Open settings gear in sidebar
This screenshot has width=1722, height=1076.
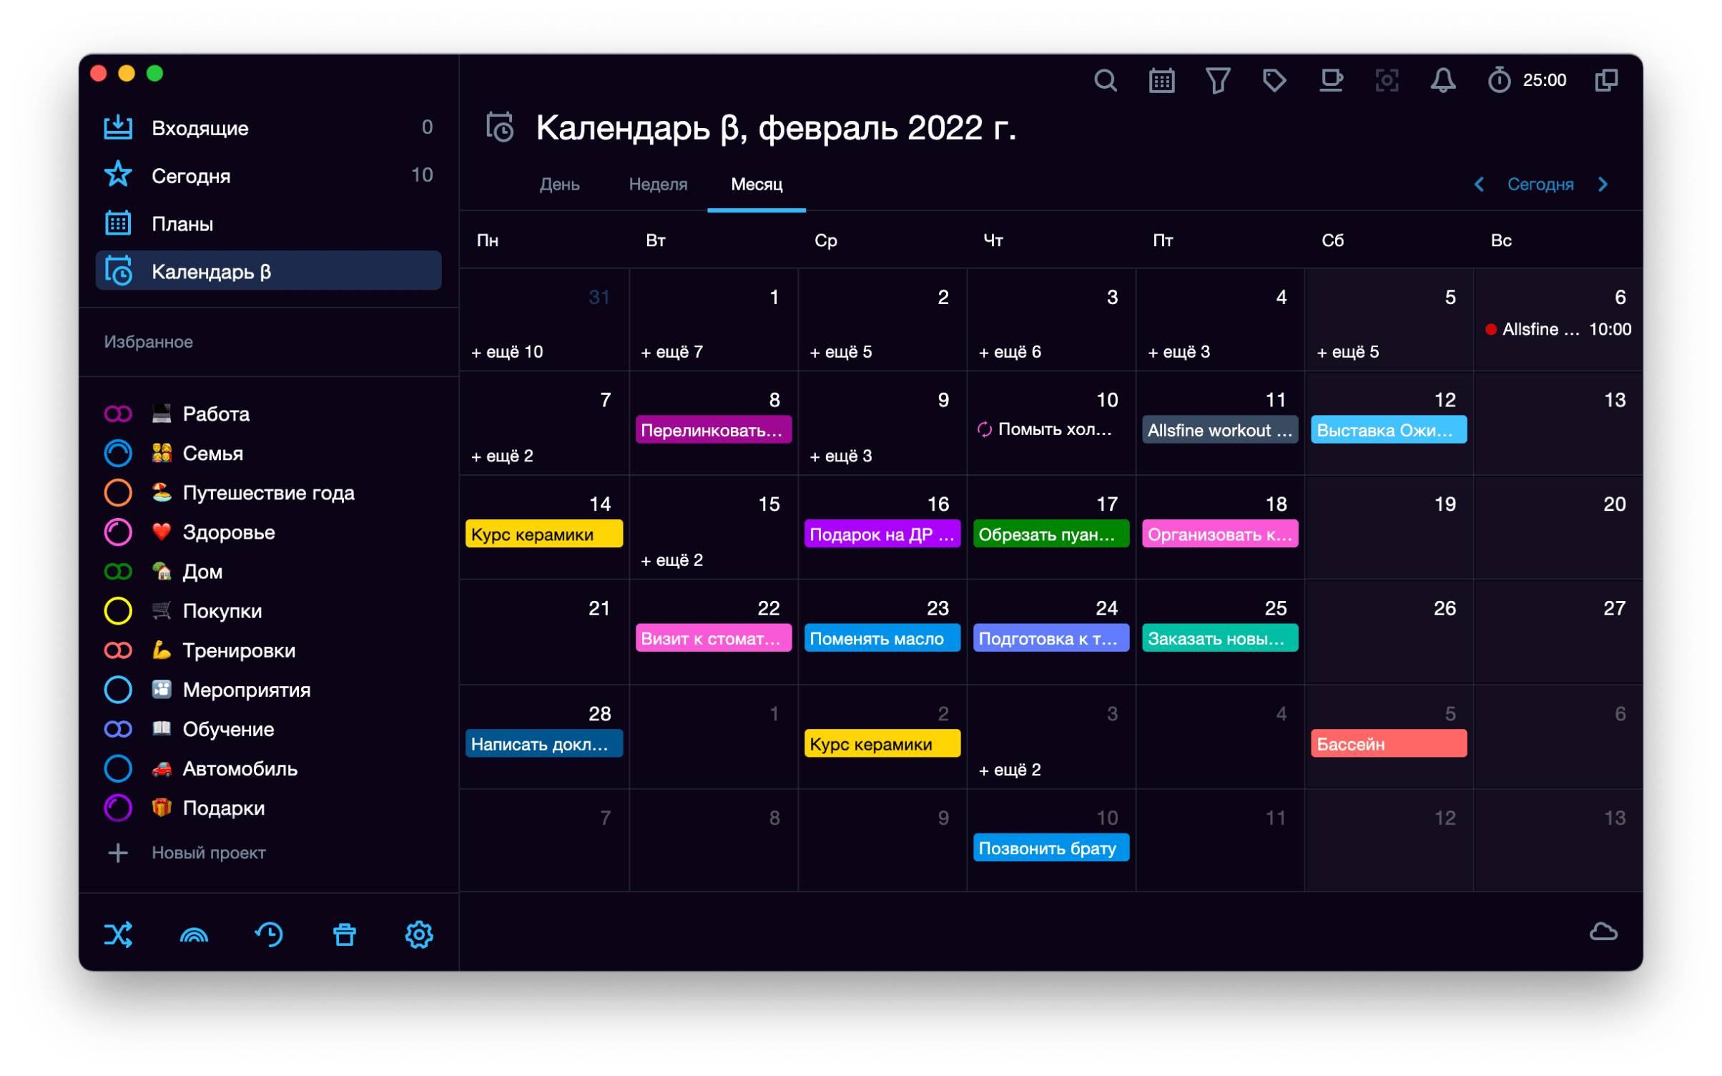(x=419, y=934)
